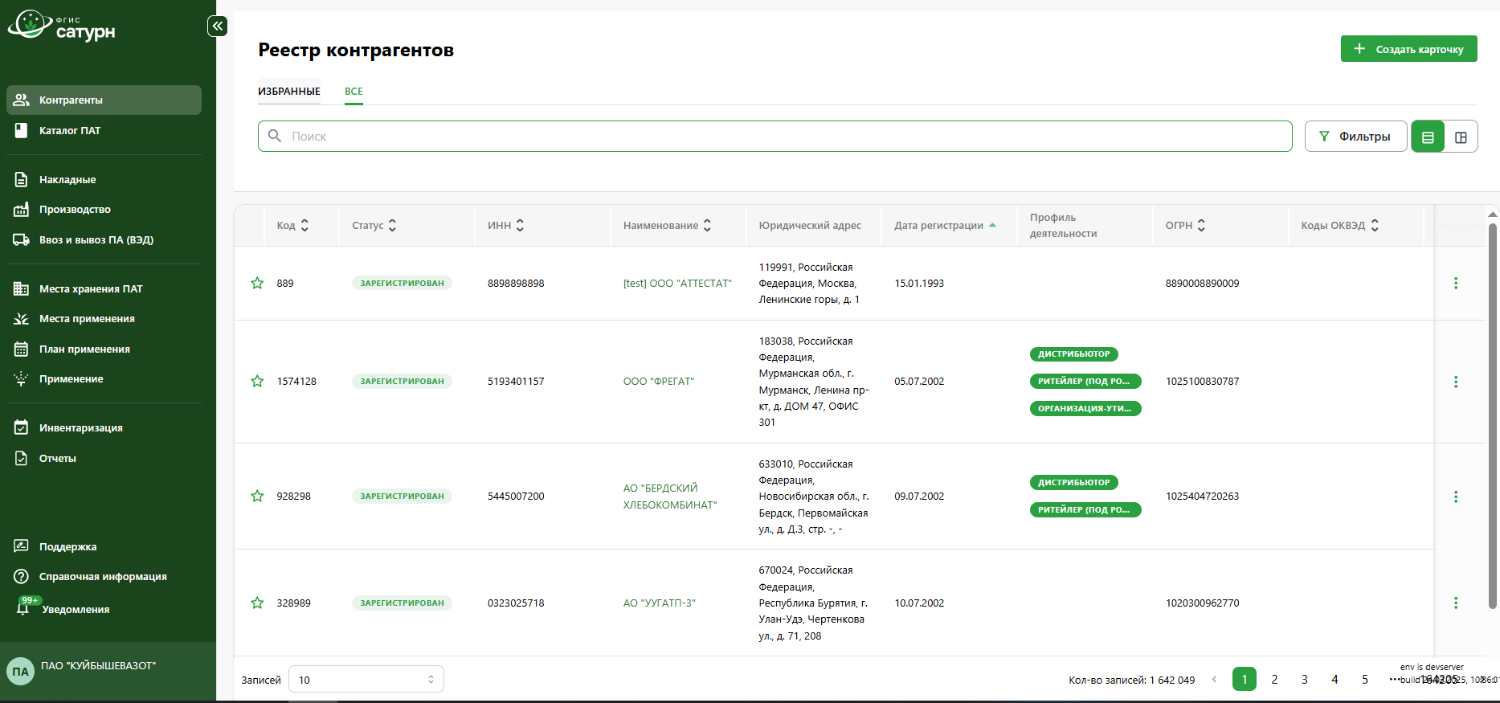
Task: Select the list view layout icon
Action: pyautogui.click(x=1428, y=137)
